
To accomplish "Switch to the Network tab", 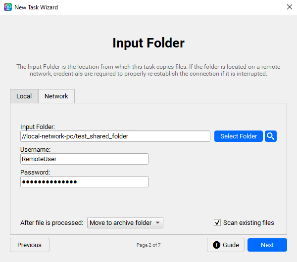I will click(x=56, y=96).
